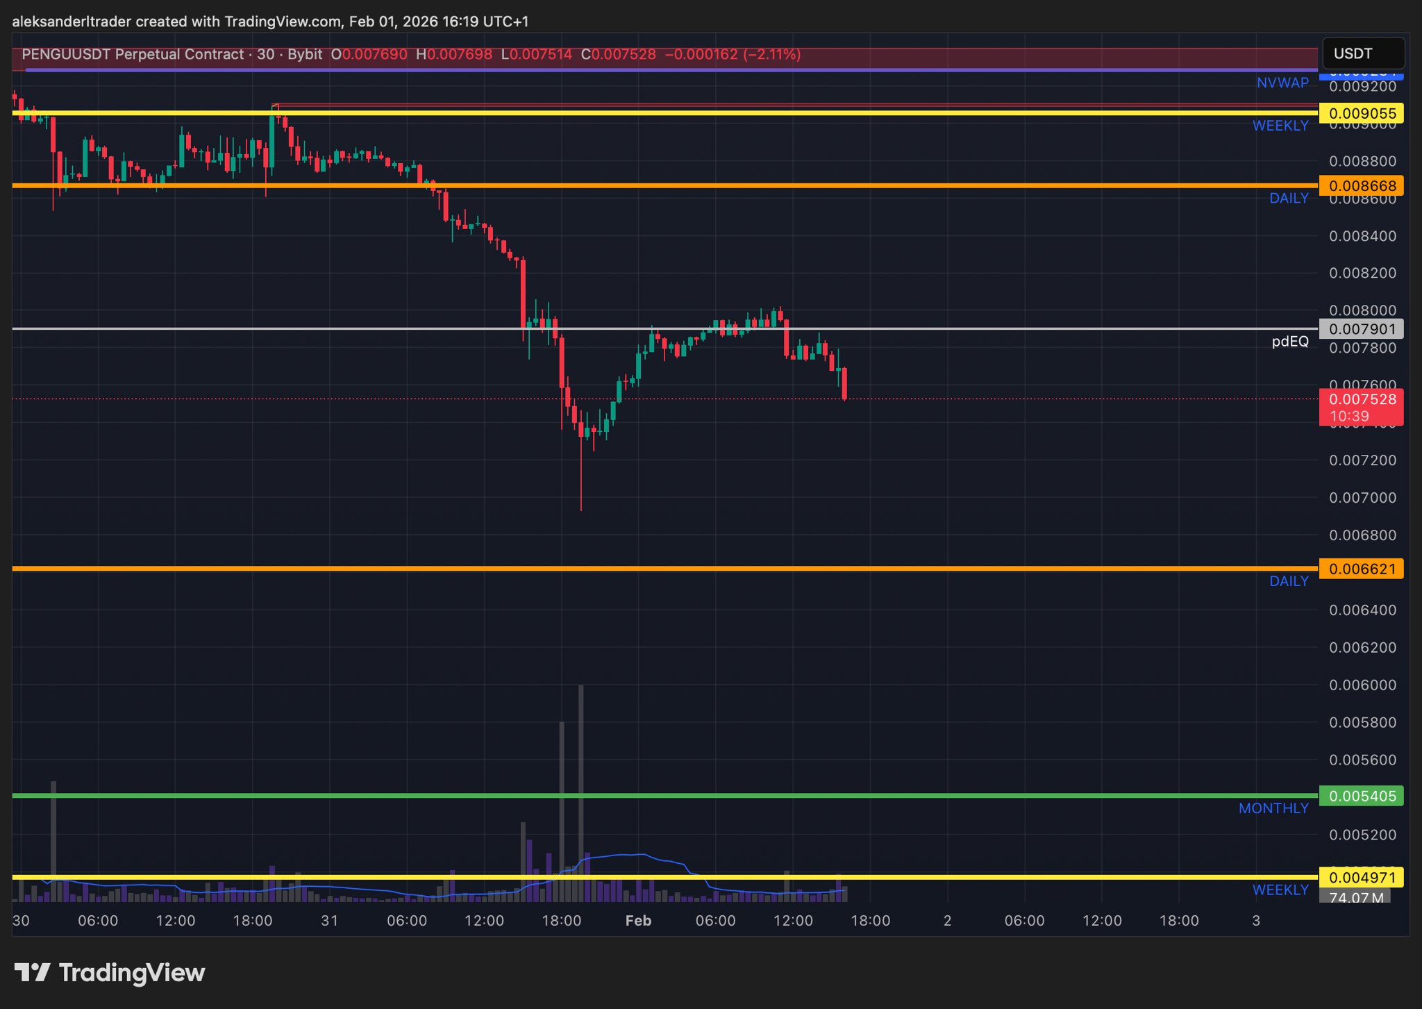Click the yellow 0.009055 weekly price tag

pos(1361,113)
